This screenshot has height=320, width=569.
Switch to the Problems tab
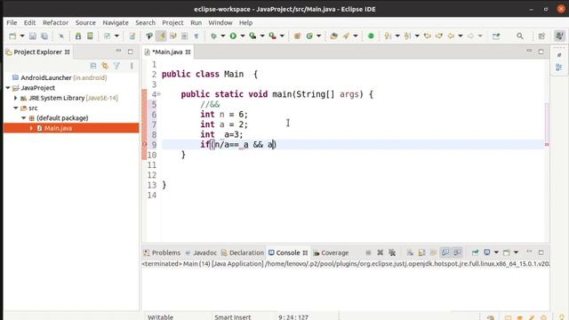point(162,252)
